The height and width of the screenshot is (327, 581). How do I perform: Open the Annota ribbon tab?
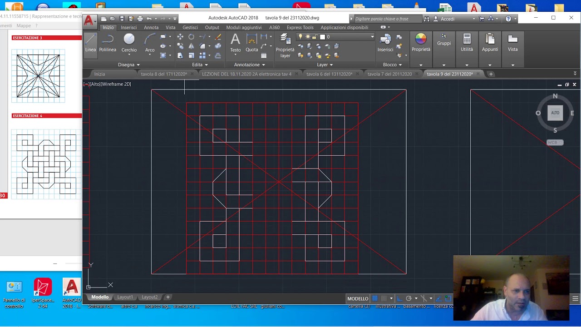151,27
